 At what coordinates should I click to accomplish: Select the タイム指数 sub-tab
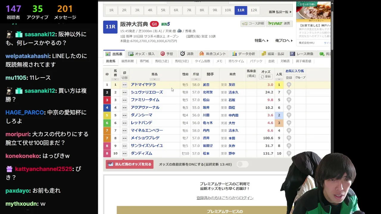(202, 61)
